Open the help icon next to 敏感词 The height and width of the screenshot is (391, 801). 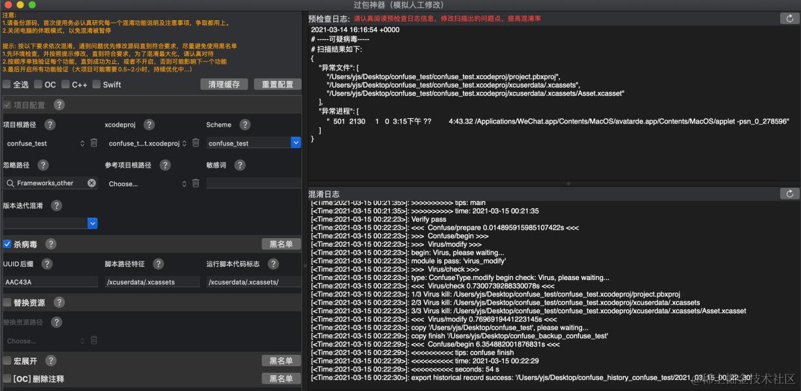(x=240, y=165)
